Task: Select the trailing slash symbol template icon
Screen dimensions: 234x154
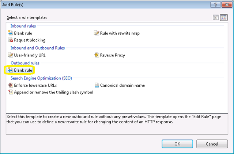Action: tap(11, 92)
